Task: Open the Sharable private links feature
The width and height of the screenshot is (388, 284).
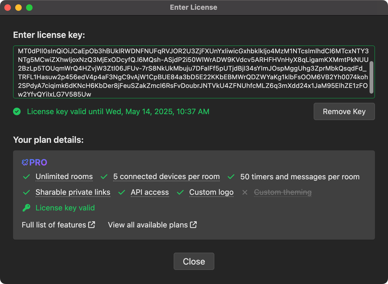Action: tap(73, 192)
